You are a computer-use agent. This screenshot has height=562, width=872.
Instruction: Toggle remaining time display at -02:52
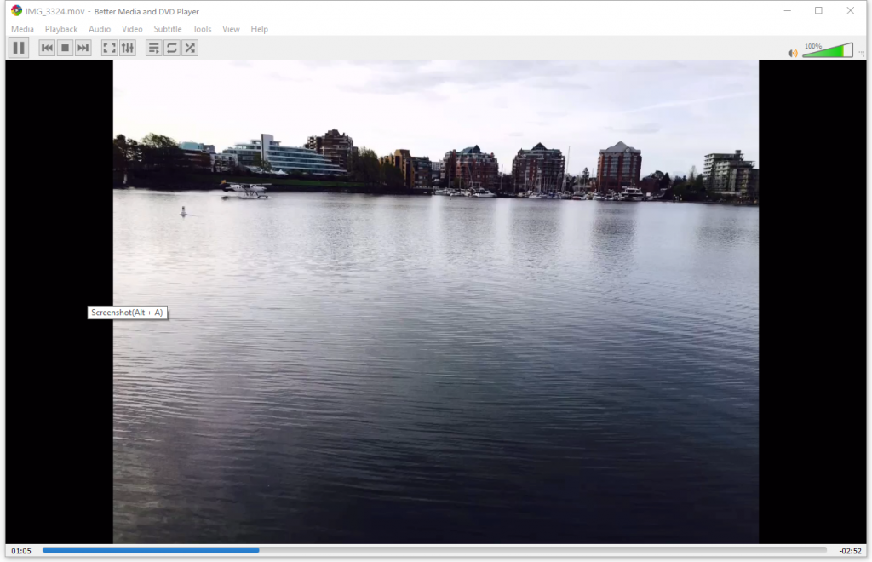point(848,551)
